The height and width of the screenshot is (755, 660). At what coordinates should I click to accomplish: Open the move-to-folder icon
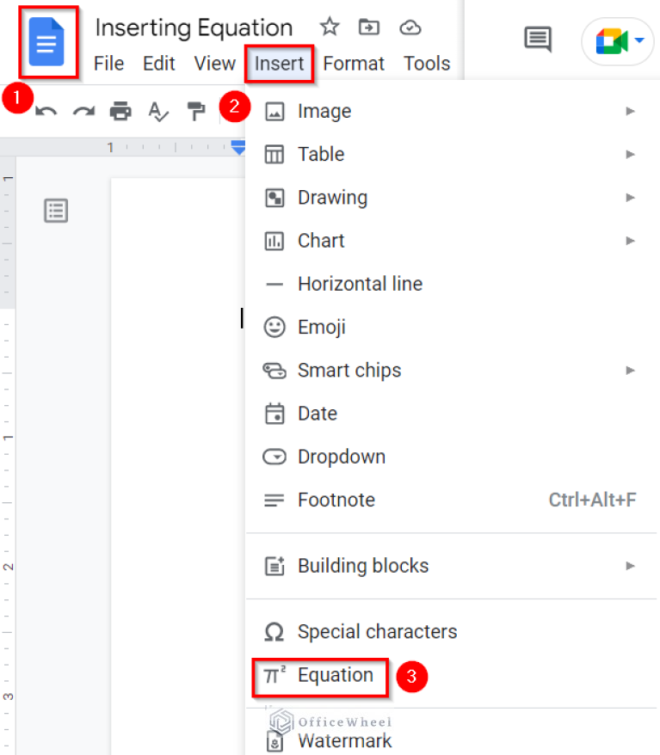[x=369, y=28]
